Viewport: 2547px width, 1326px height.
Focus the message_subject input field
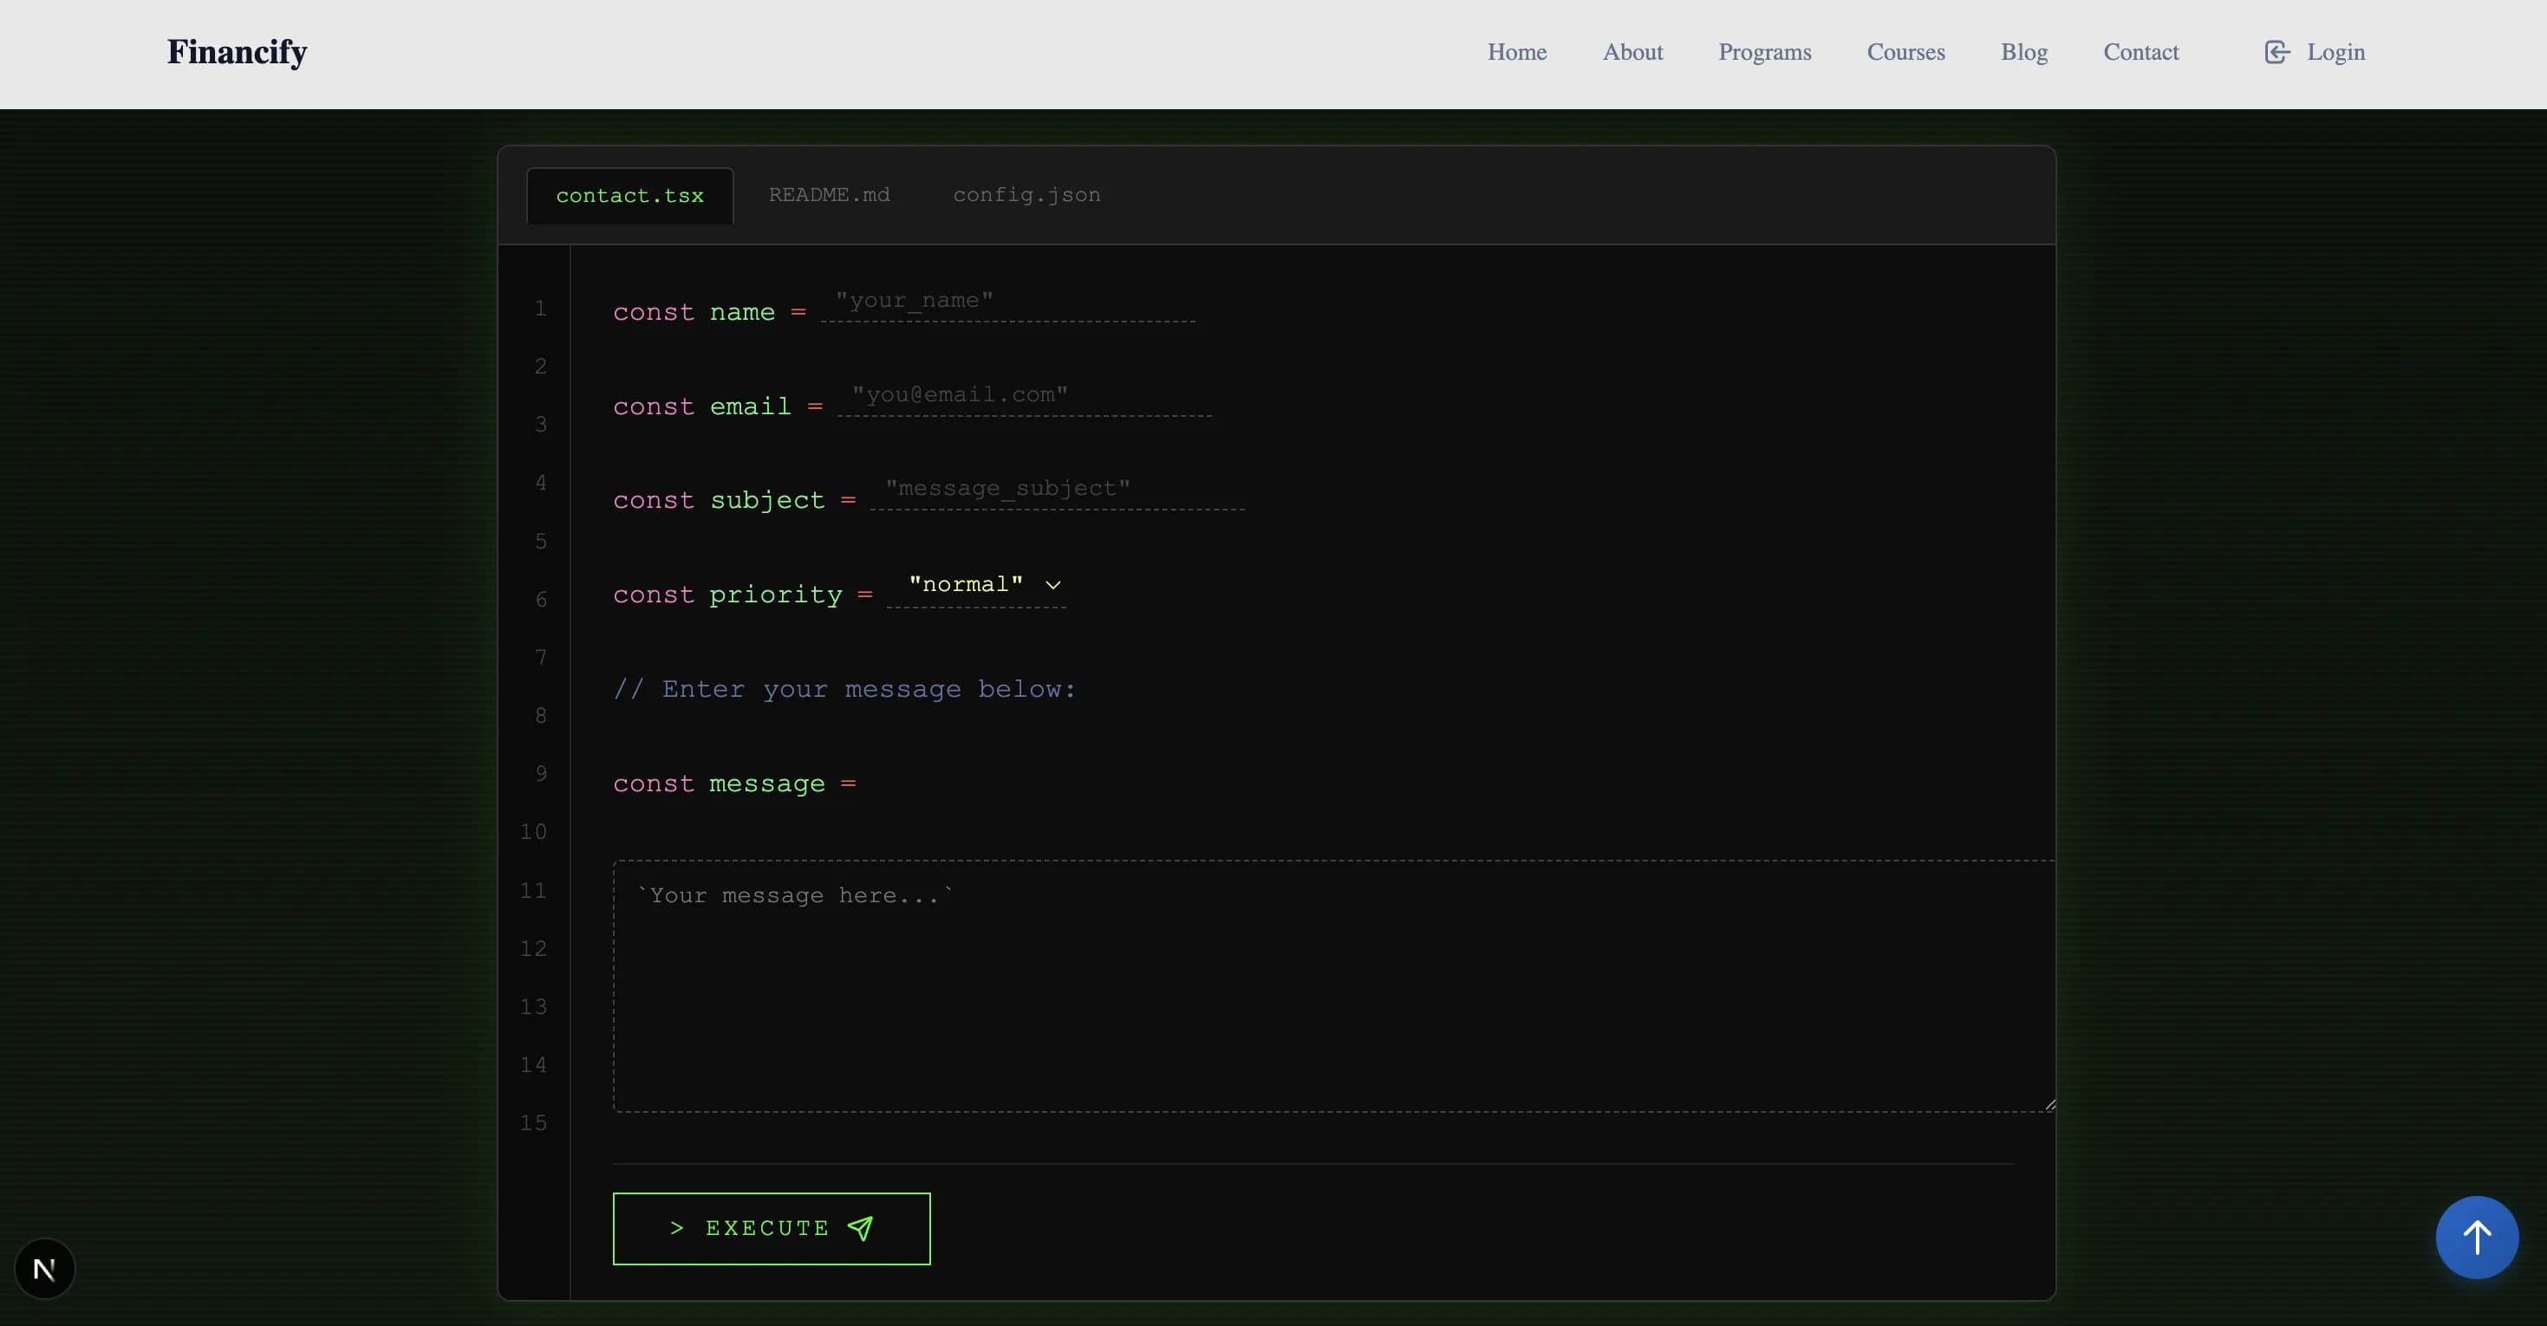pyautogui.click(x=1057, y=490)
